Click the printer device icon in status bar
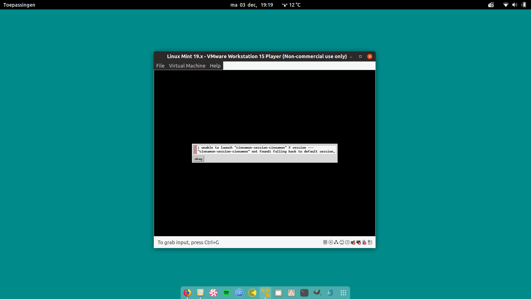This screenshot has width=531, height=299. (342, 242)
